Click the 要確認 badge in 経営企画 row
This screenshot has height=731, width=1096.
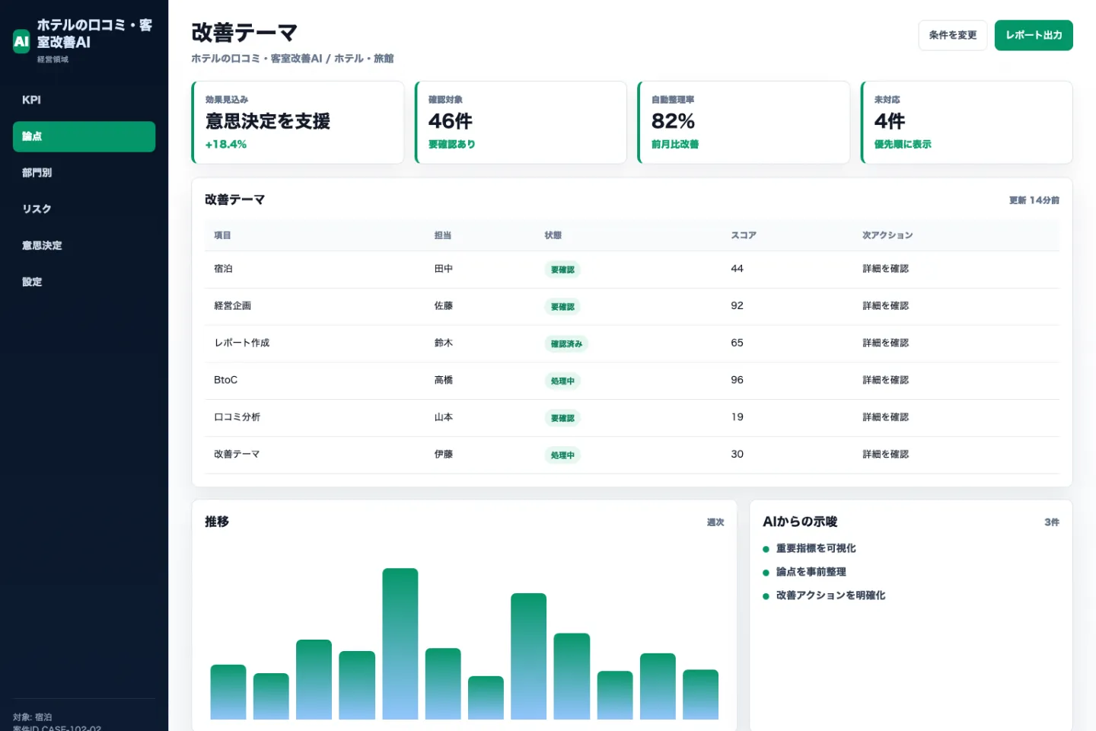pos(562,307)
